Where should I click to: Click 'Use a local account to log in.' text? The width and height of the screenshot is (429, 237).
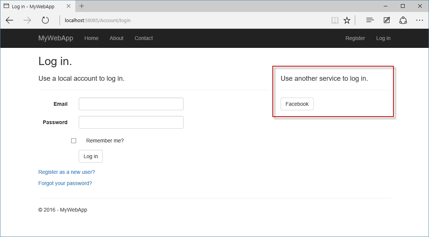[x=82, y=79]
